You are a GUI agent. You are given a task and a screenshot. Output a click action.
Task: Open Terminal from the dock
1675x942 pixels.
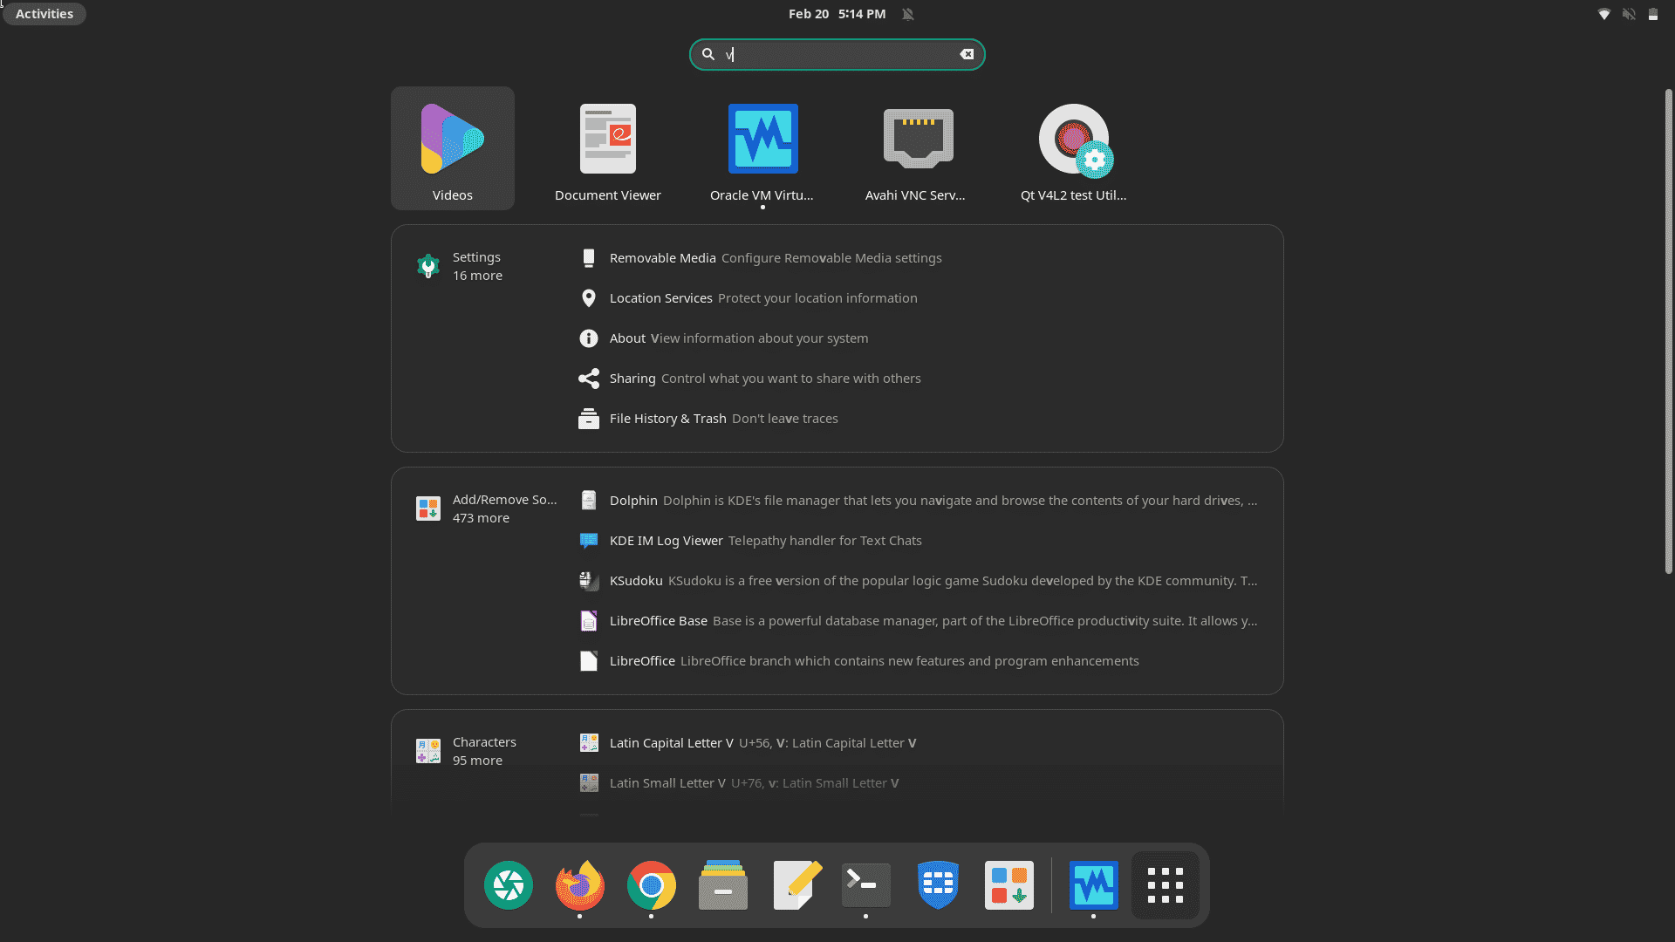(x=866, y=885)
